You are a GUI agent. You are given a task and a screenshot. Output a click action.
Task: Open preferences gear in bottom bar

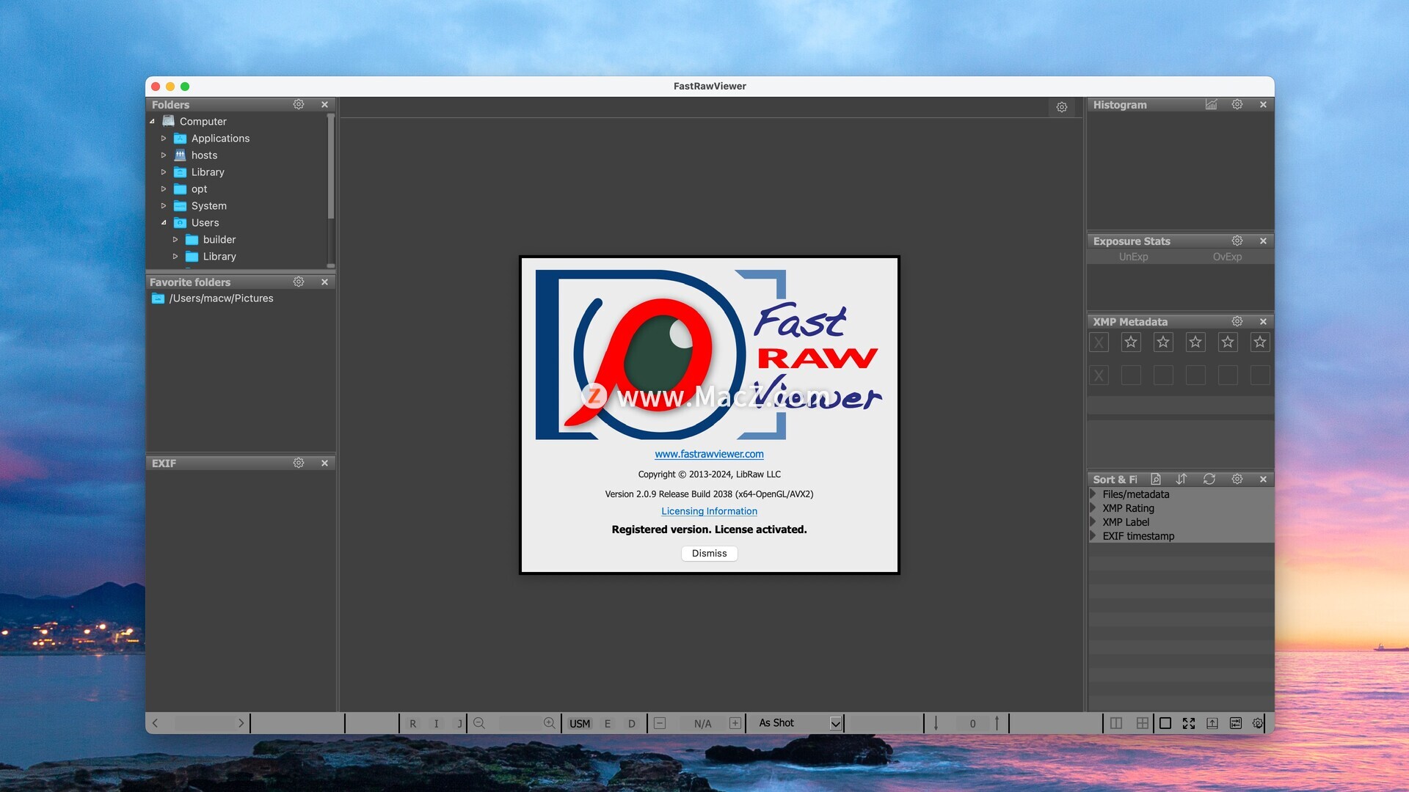(x=1258, y=723)
